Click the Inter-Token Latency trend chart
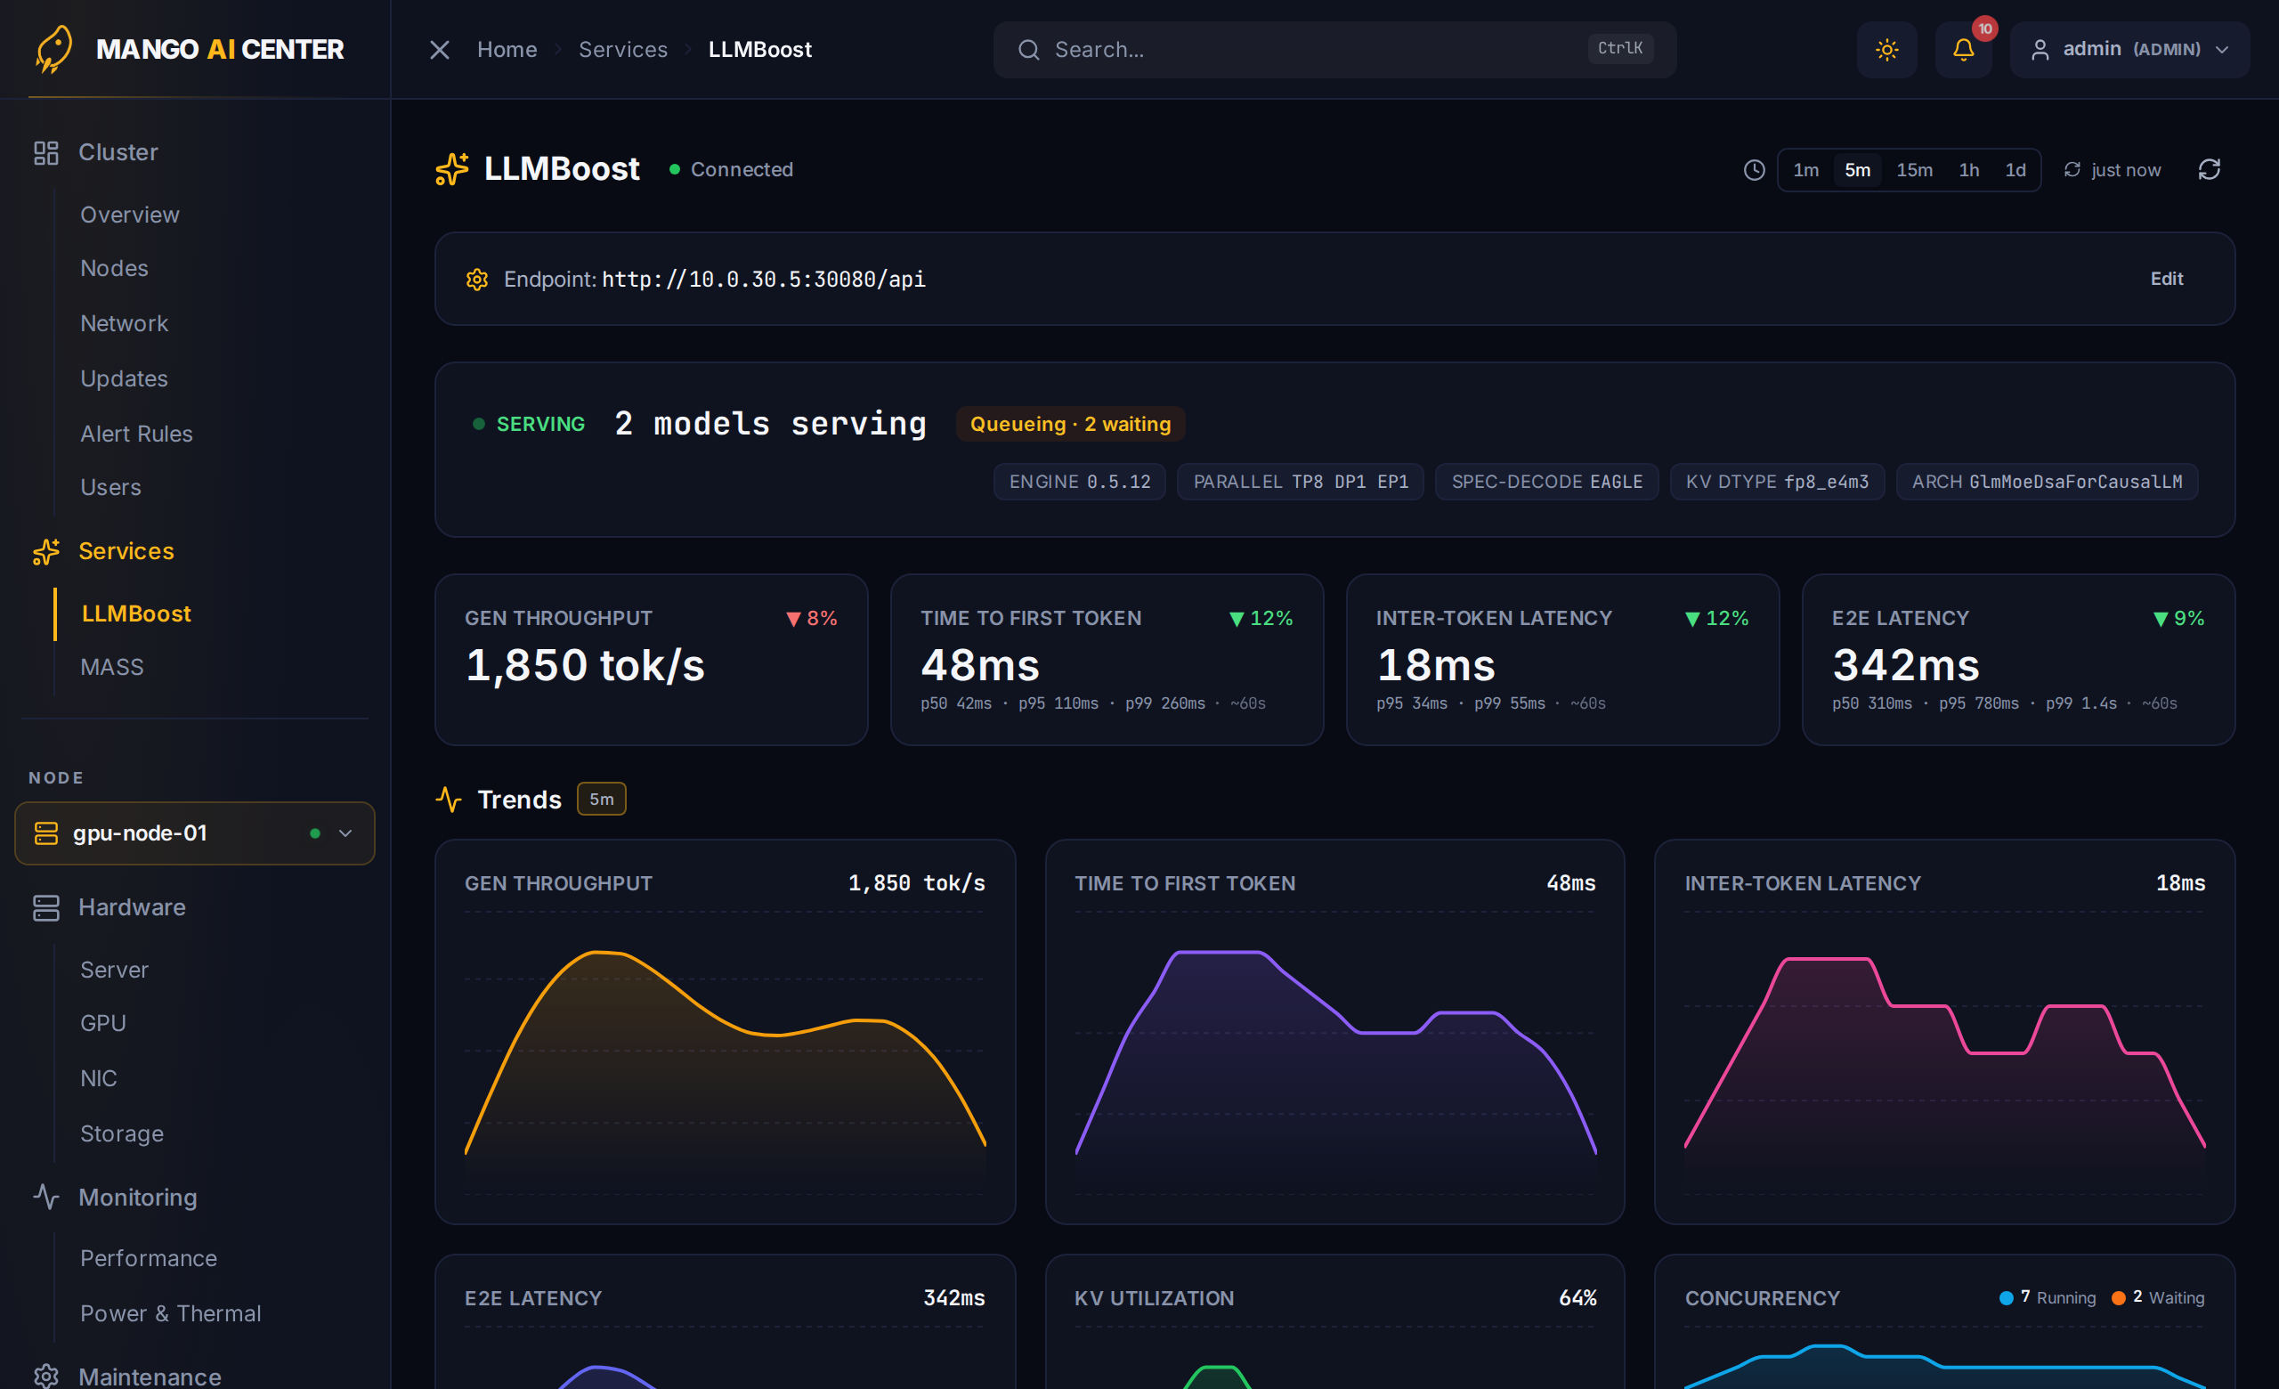The image size is (2279, 1389). tap(1944, 1032)
